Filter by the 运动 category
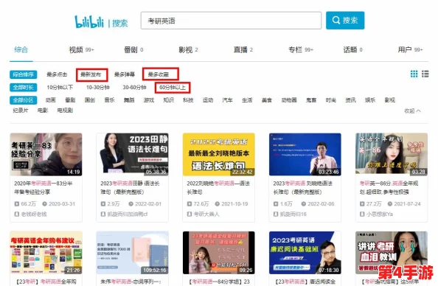This screenshot has width=438, height=286. click(208, 100)
